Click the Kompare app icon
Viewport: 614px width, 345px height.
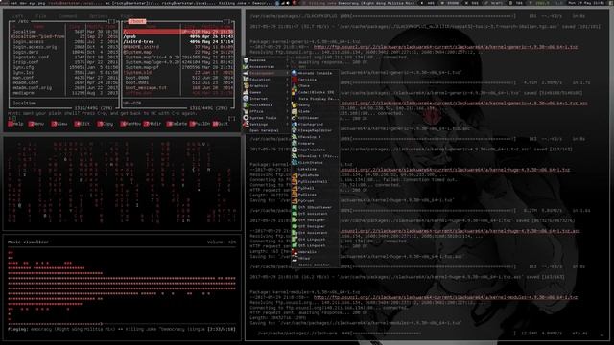tap(295, 143)
